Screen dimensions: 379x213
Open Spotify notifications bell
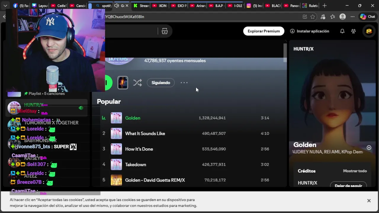pyautogui.click(x=342, y=31)
